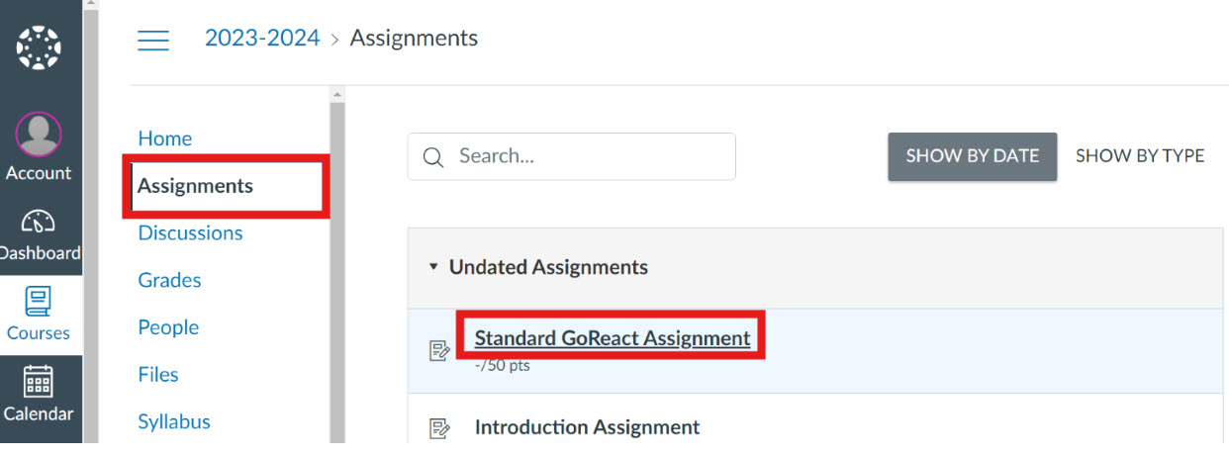Toggle the hamburger course menu icon
1229x457 pixels.
(x=153, y=40)
